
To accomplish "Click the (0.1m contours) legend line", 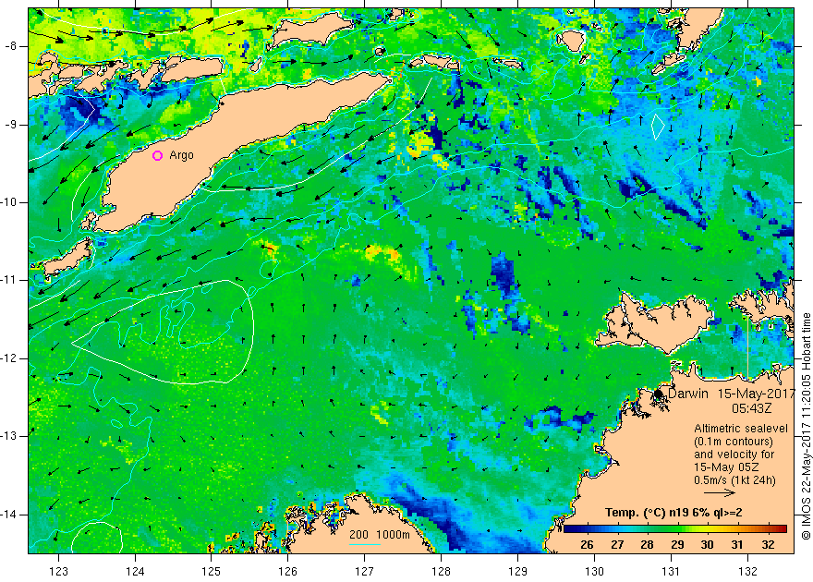I will click(x=734, y=442).
